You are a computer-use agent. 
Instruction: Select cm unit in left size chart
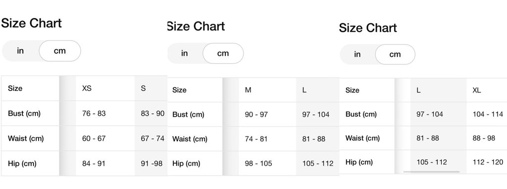pyautogui.click(x=60, y=51)
